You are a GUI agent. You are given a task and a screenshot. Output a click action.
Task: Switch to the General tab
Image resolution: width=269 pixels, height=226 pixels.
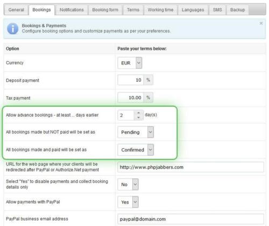(x=16, y=10)
